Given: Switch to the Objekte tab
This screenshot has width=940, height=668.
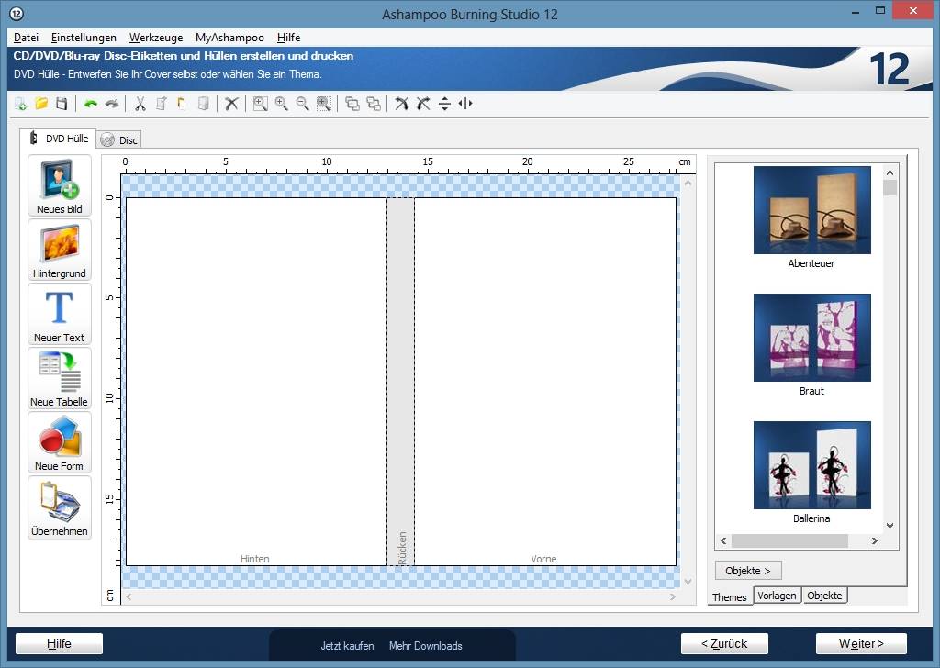Looking at the screenshot, I should click(824, 596).
